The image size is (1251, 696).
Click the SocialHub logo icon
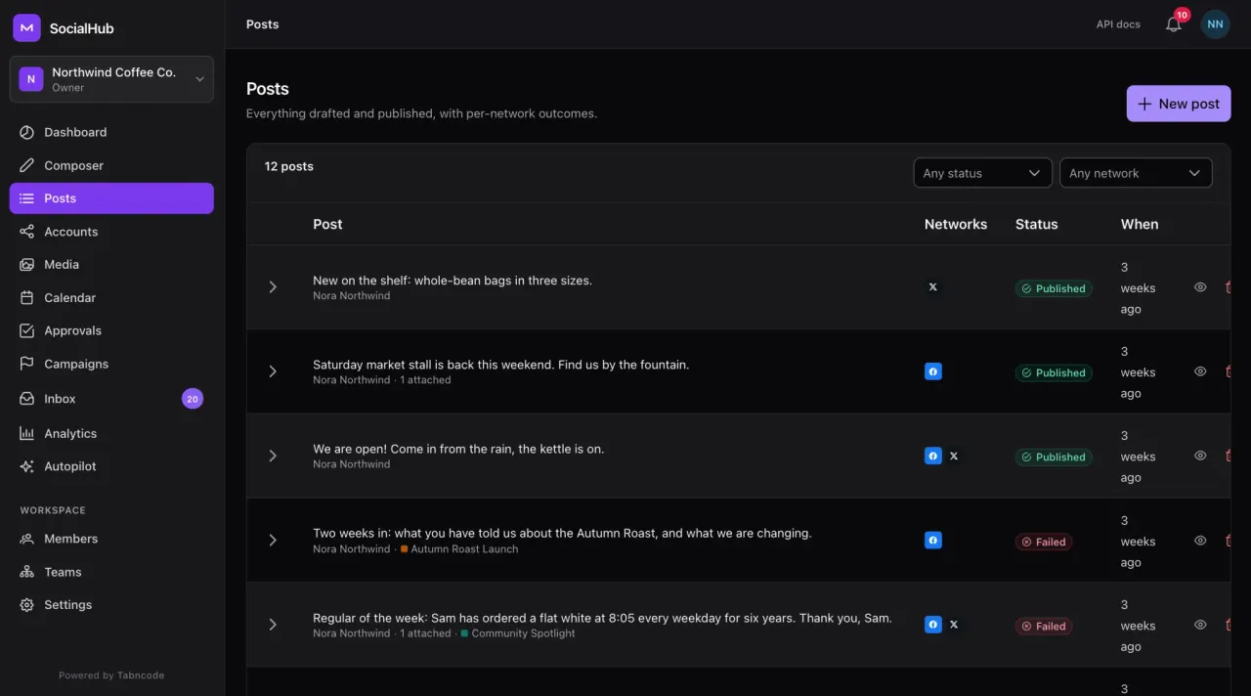(x=26, y=28)
